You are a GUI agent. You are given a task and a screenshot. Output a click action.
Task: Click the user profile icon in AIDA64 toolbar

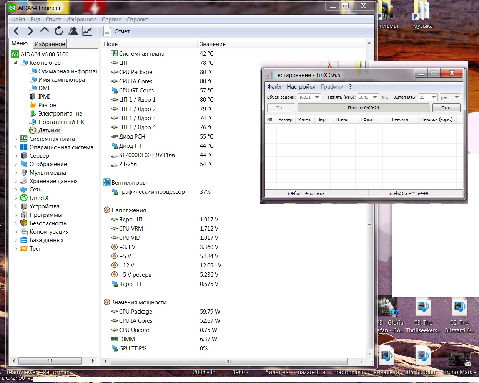click(73, 31)
